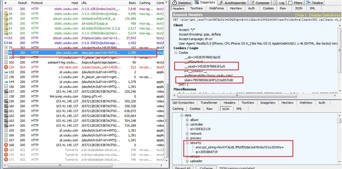
Task: Sort sessions by the Body column header
Action: point(132,2)
